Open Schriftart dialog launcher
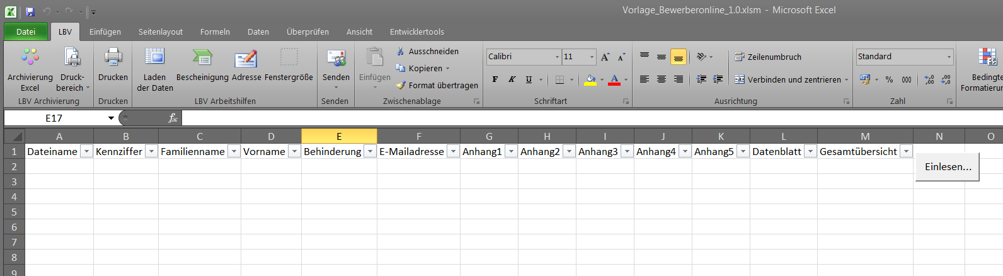 pos(626,101)
